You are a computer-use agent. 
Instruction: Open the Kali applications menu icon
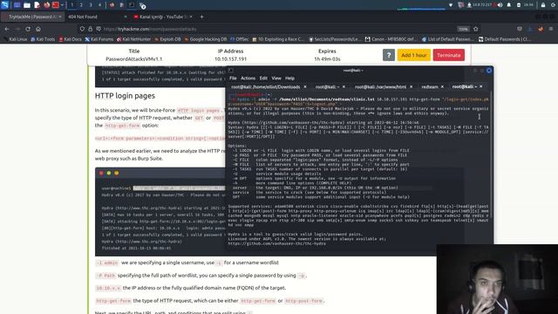4,5
